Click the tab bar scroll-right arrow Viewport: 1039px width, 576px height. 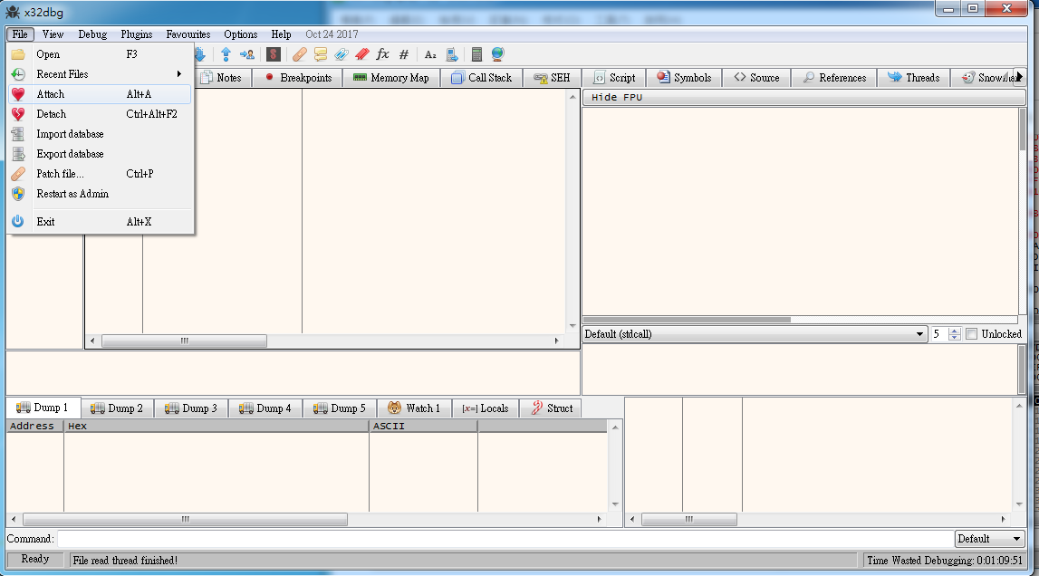coord(1020,78)
